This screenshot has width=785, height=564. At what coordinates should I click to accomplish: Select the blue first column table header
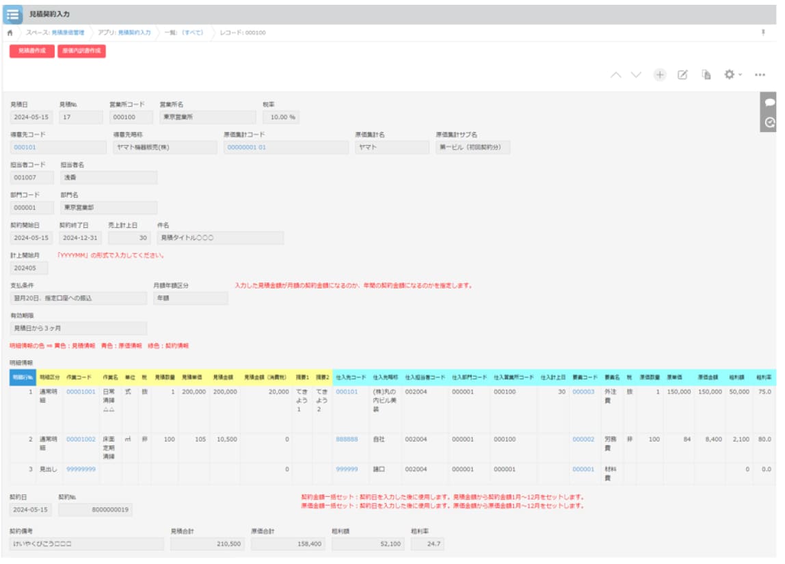click(x=23, y=377)
